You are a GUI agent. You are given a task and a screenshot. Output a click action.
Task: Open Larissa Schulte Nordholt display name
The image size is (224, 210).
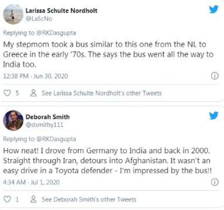(x=61, y=11)
